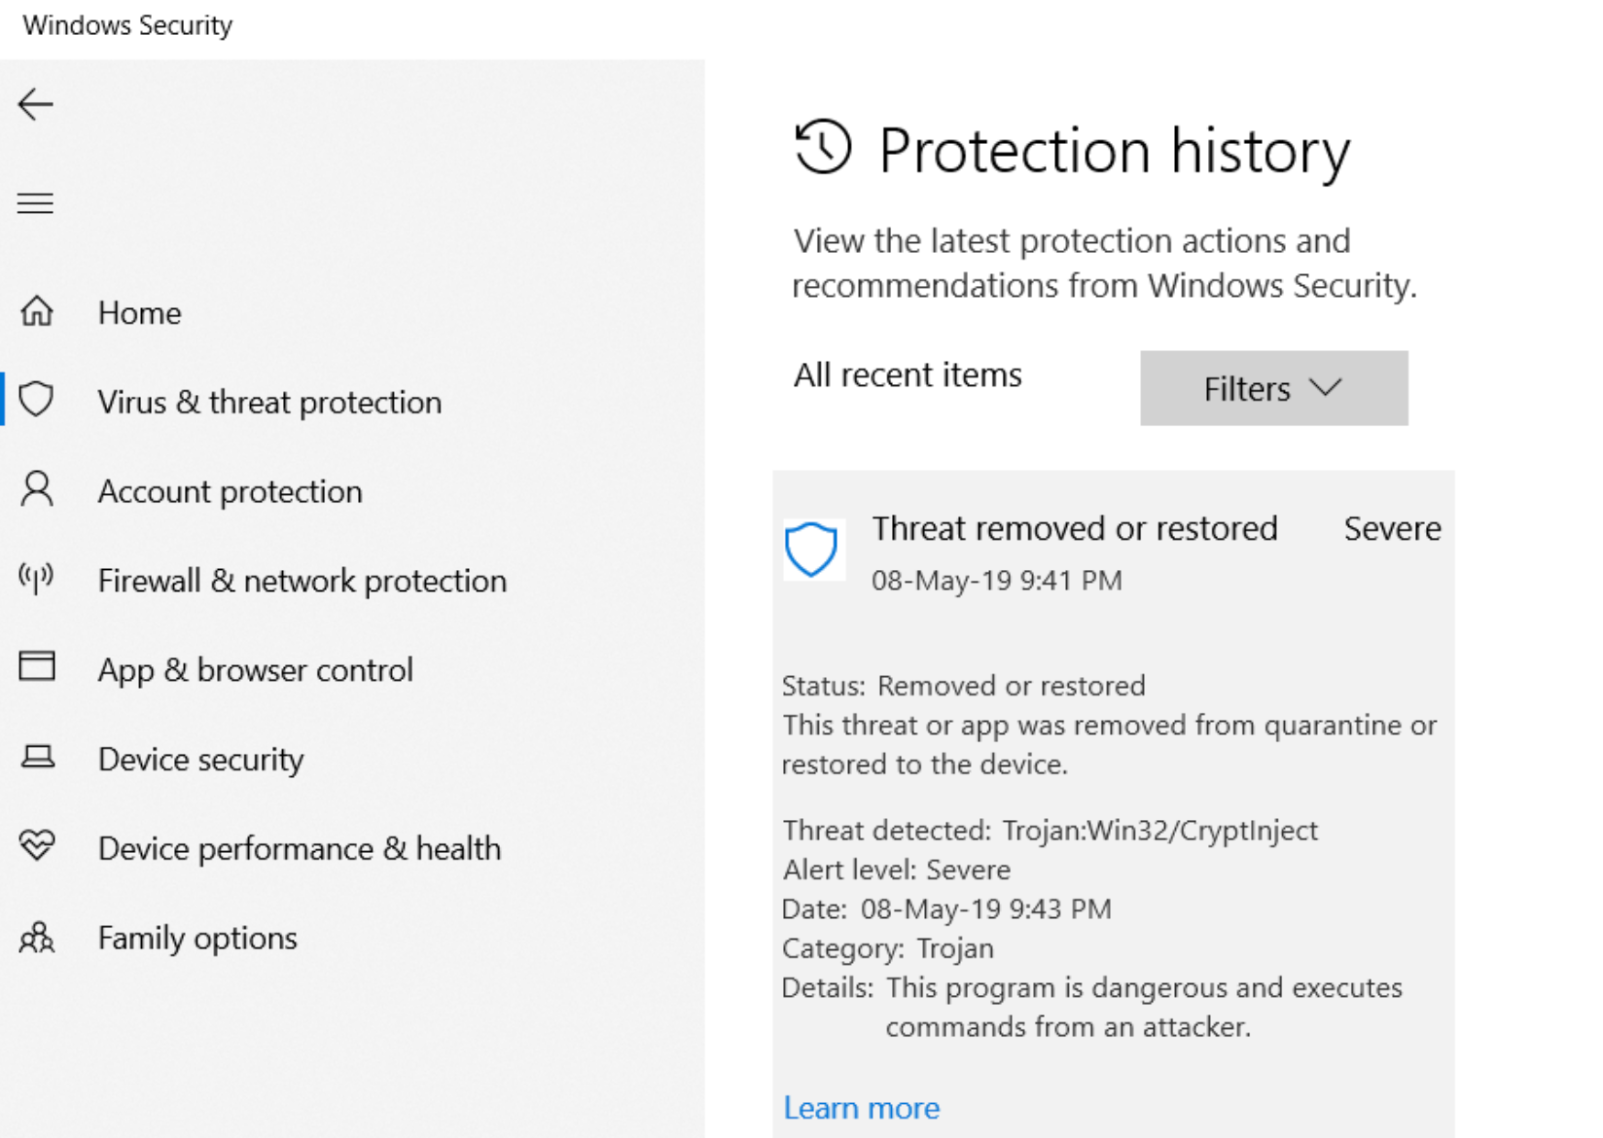Image resolution: width=1603 pixels, height=1138 pixels.
Task: Click the back arrow to return
Action: point(36,103)
